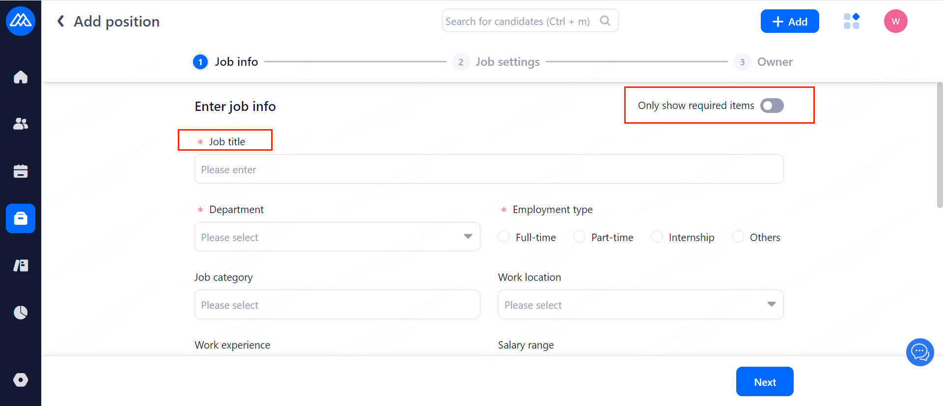This screenshot has height=406, width=943.
Task: Click the back arrow beside Add position
Action: 61,21
